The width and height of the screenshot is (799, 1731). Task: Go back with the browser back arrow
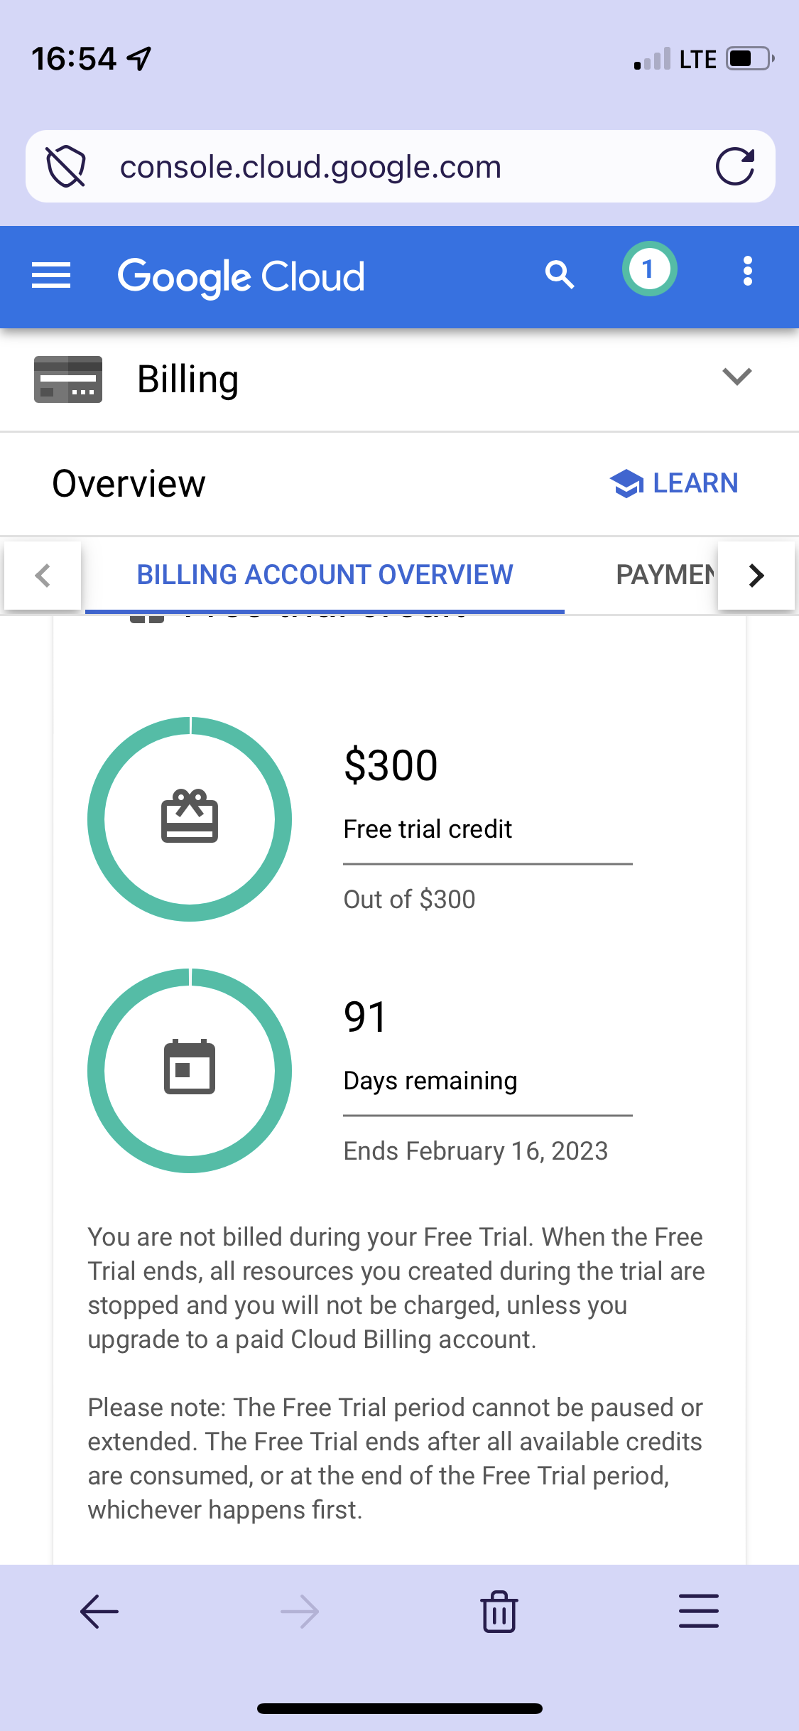tap(99, 1612)
